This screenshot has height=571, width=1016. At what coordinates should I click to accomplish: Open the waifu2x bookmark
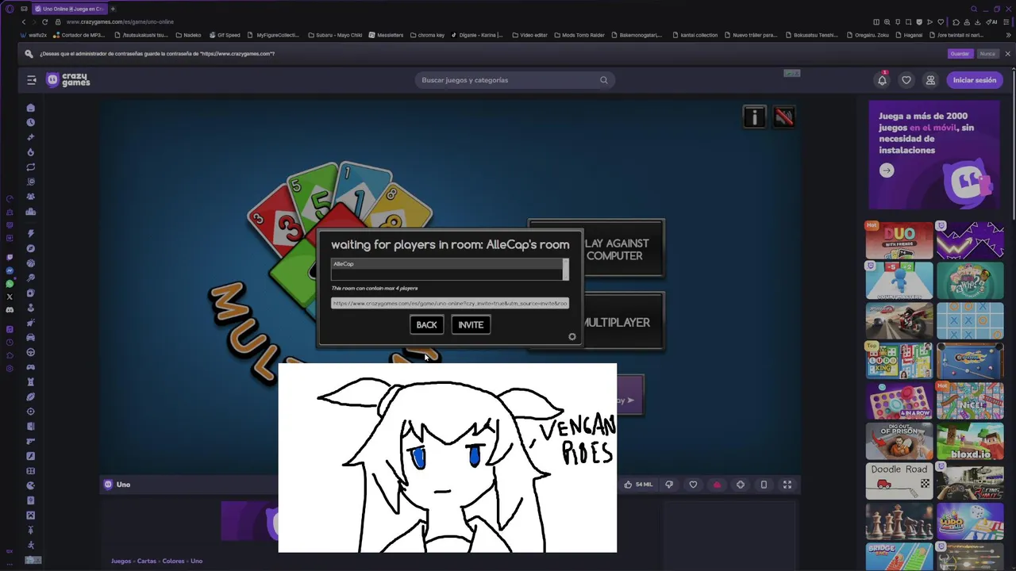pyautogui.click(x=33, y=35)
